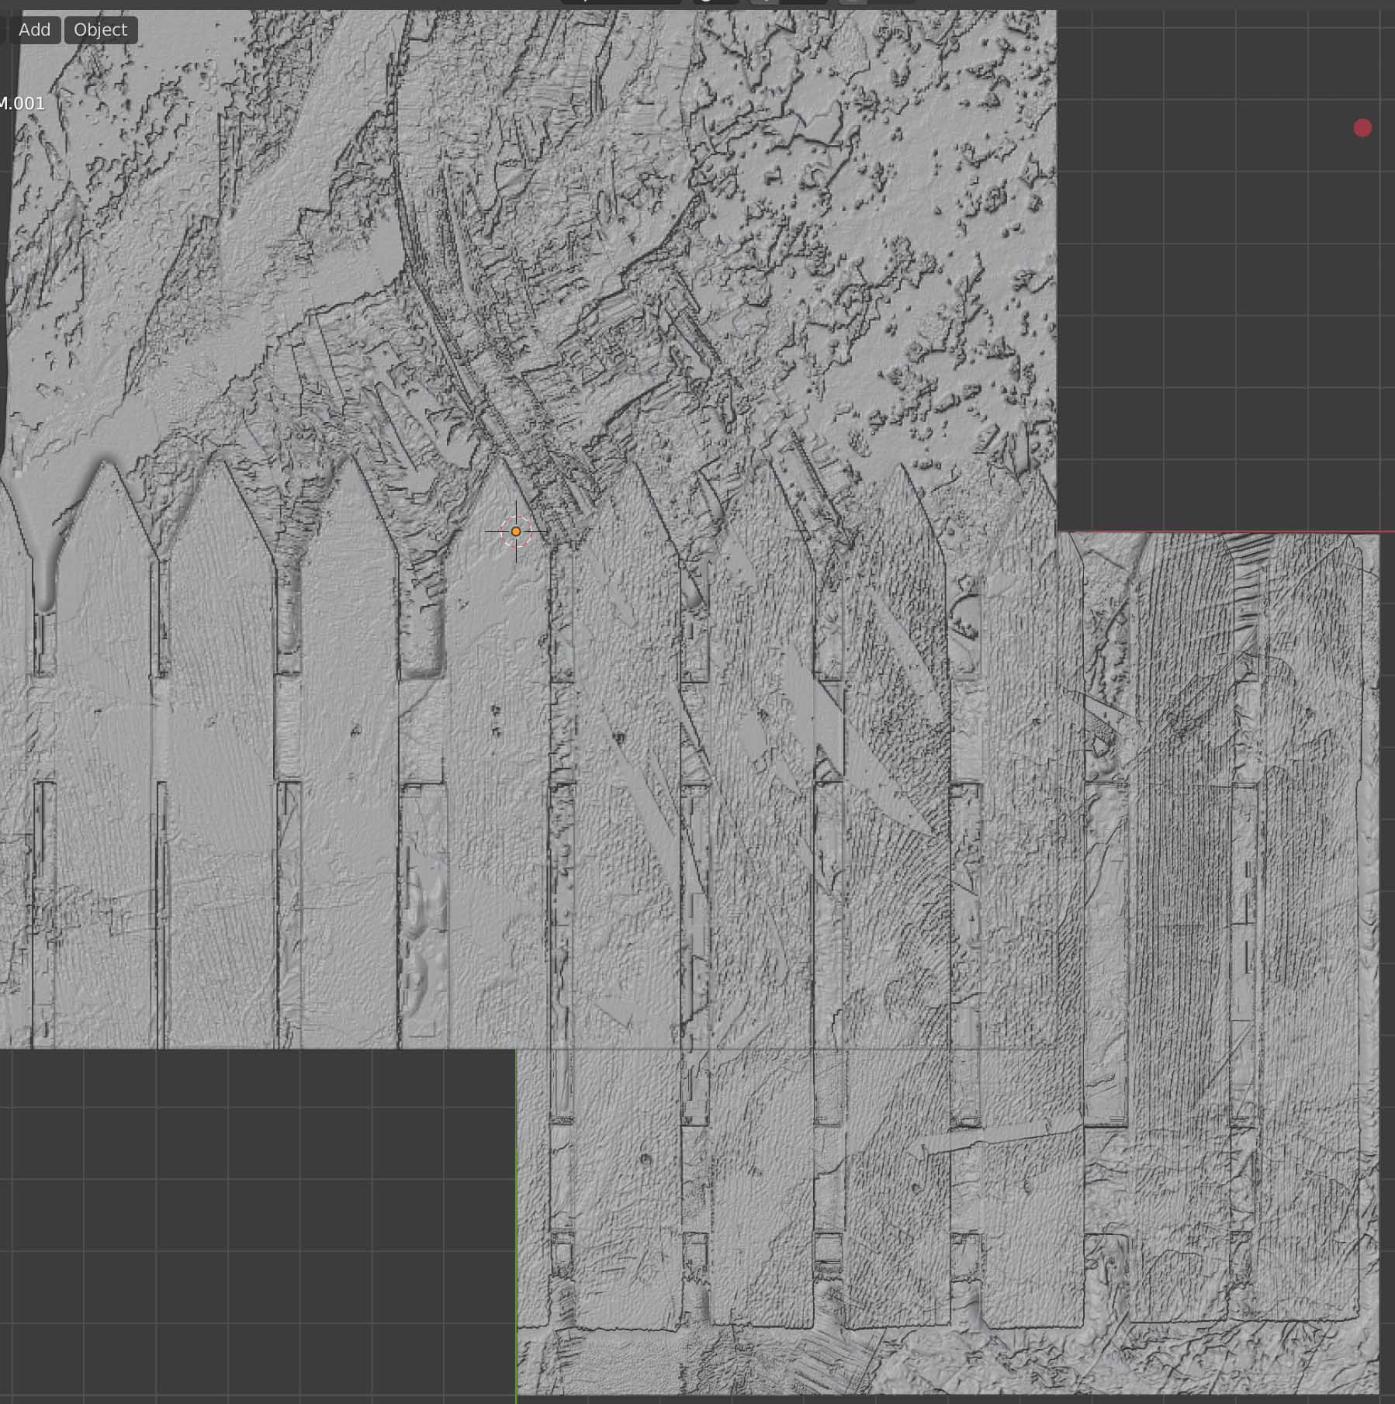Image resolution: width=1395 pixels, height=1404 pixels.
Task: Toggle proportional editing in the header
Action: pyautogui.click(x=852, y=2)
